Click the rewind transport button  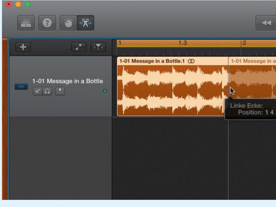coord(266,23)
